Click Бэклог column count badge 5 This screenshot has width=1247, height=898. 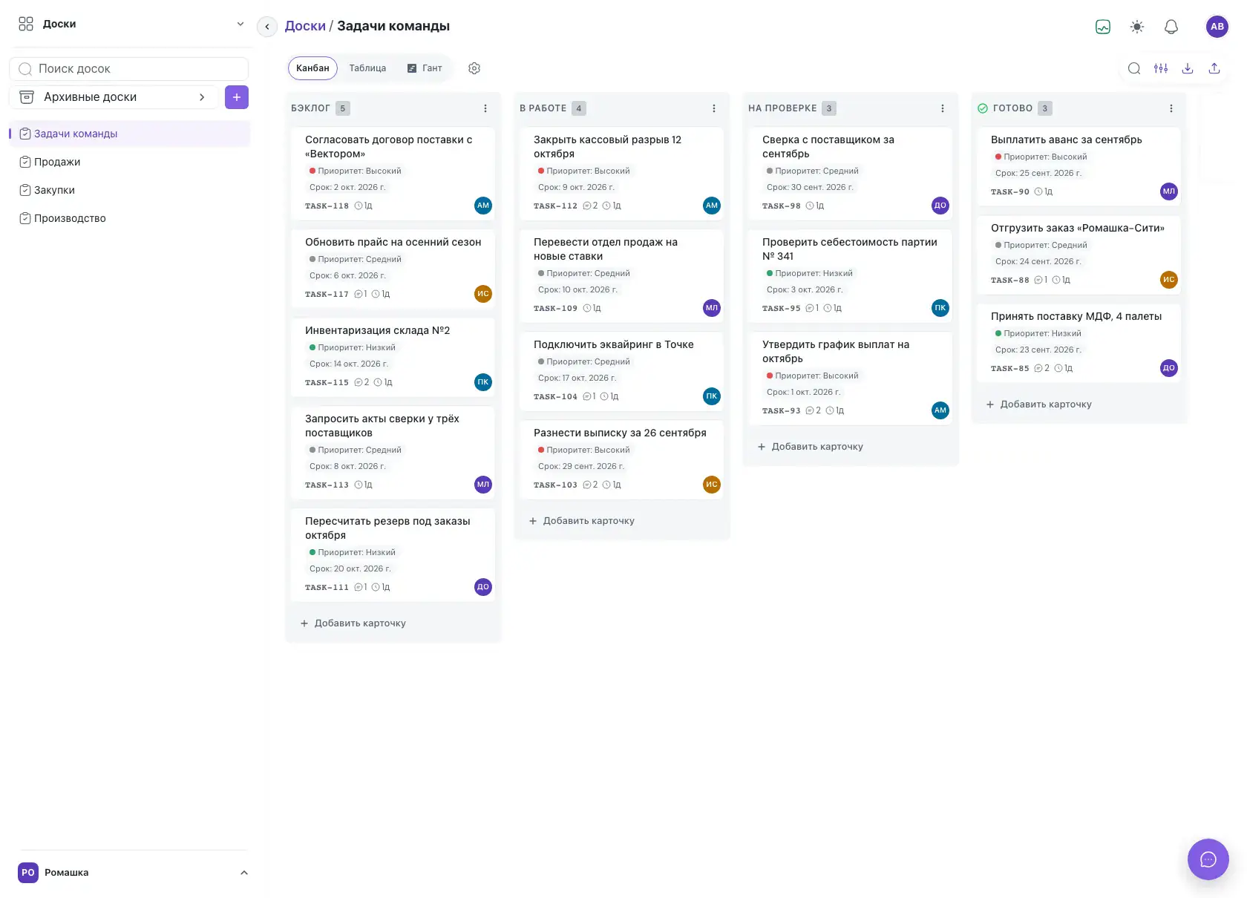click(x=342, y=108)
